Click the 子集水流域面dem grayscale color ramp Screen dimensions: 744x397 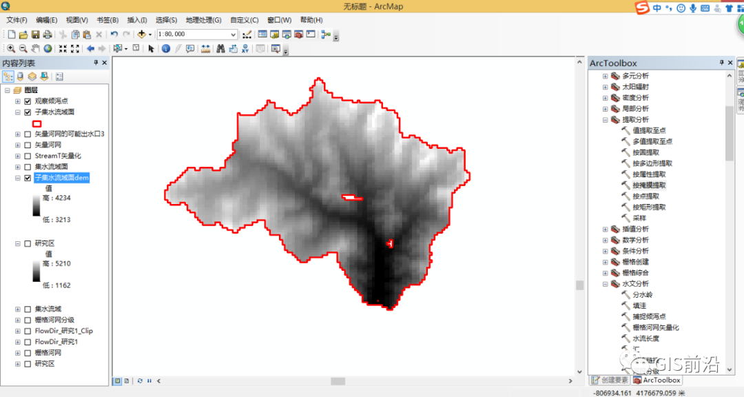pos(36,206)
